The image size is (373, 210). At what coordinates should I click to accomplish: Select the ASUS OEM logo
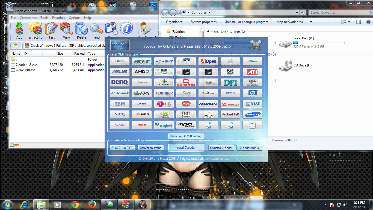(x=120, y=72)
